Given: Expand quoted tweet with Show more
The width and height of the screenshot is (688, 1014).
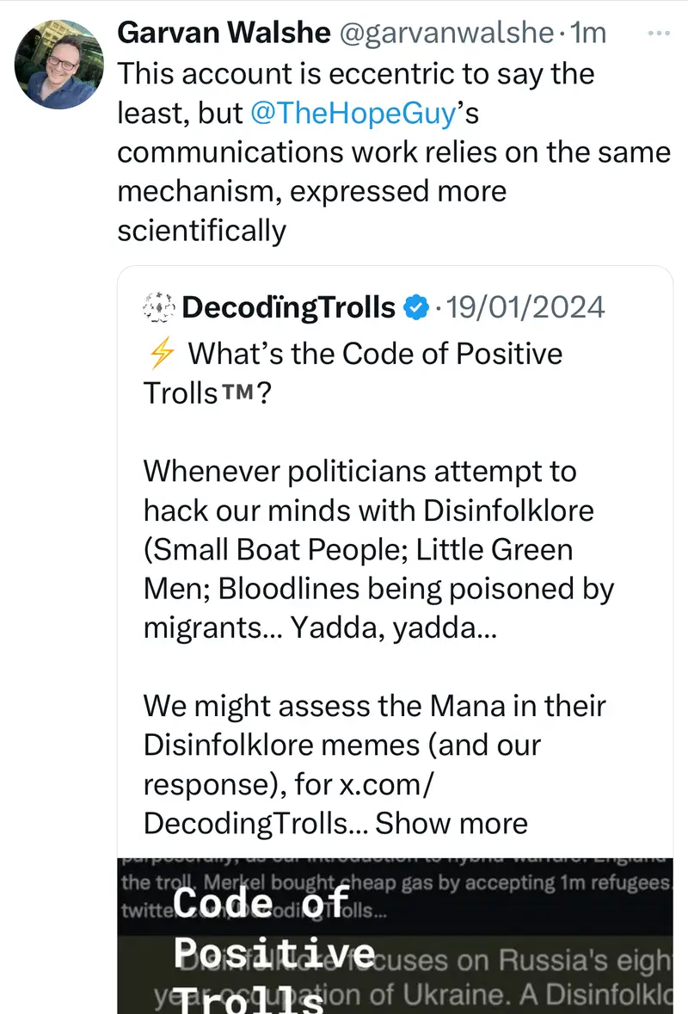Looking at the screenshot, I should tap(451, 823).
